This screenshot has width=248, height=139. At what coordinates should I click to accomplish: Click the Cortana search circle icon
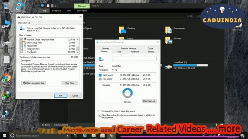point(12,136)
